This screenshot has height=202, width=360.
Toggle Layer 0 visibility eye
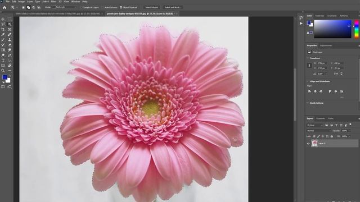tap(308, 144)
